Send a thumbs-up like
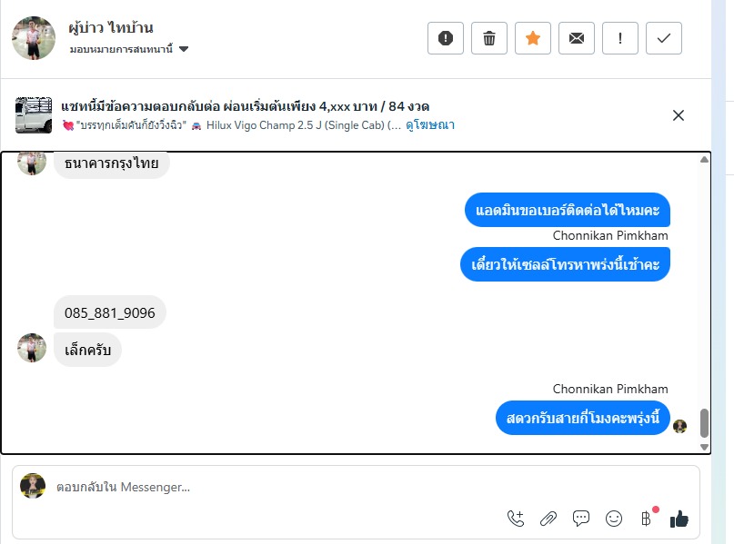734x544 pixels. (x=679, y=519)
